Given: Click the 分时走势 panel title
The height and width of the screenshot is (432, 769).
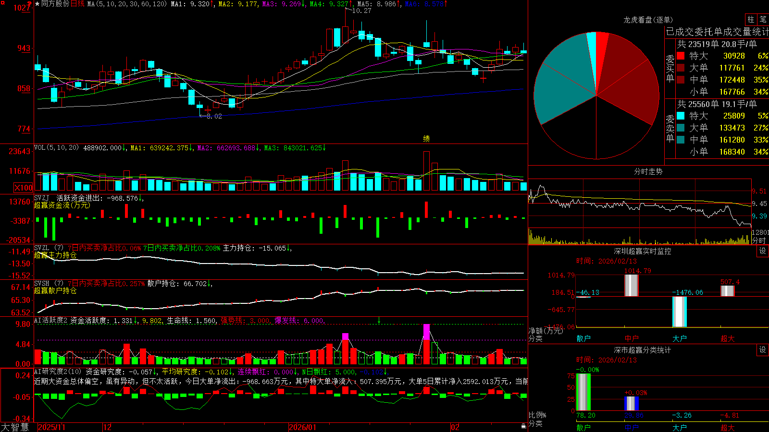Looking at the screenshot, I should (648, 171).
